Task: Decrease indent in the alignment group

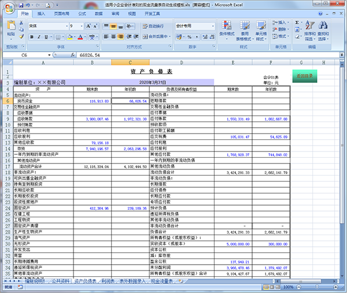Action: point(129,36)
